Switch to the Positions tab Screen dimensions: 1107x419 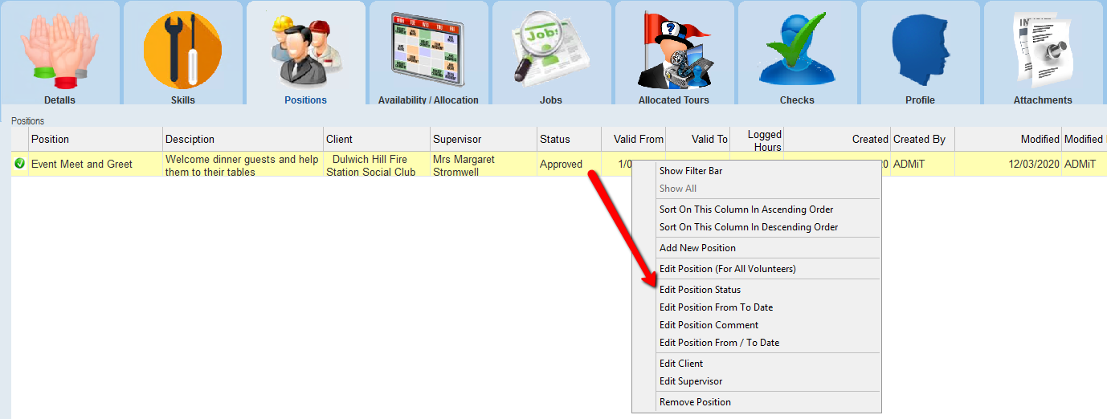tap(305, 100)
